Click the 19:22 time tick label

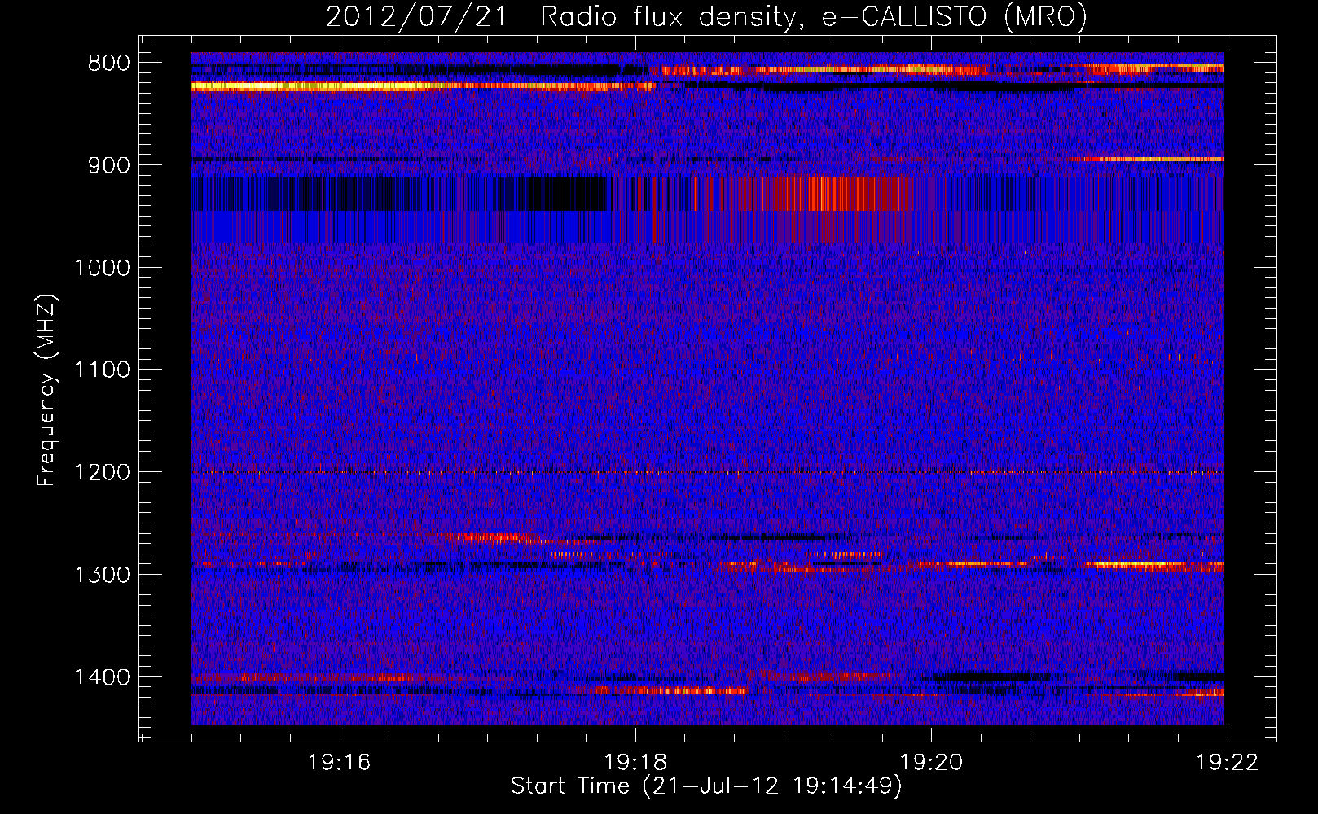[x=1227, y=762]
